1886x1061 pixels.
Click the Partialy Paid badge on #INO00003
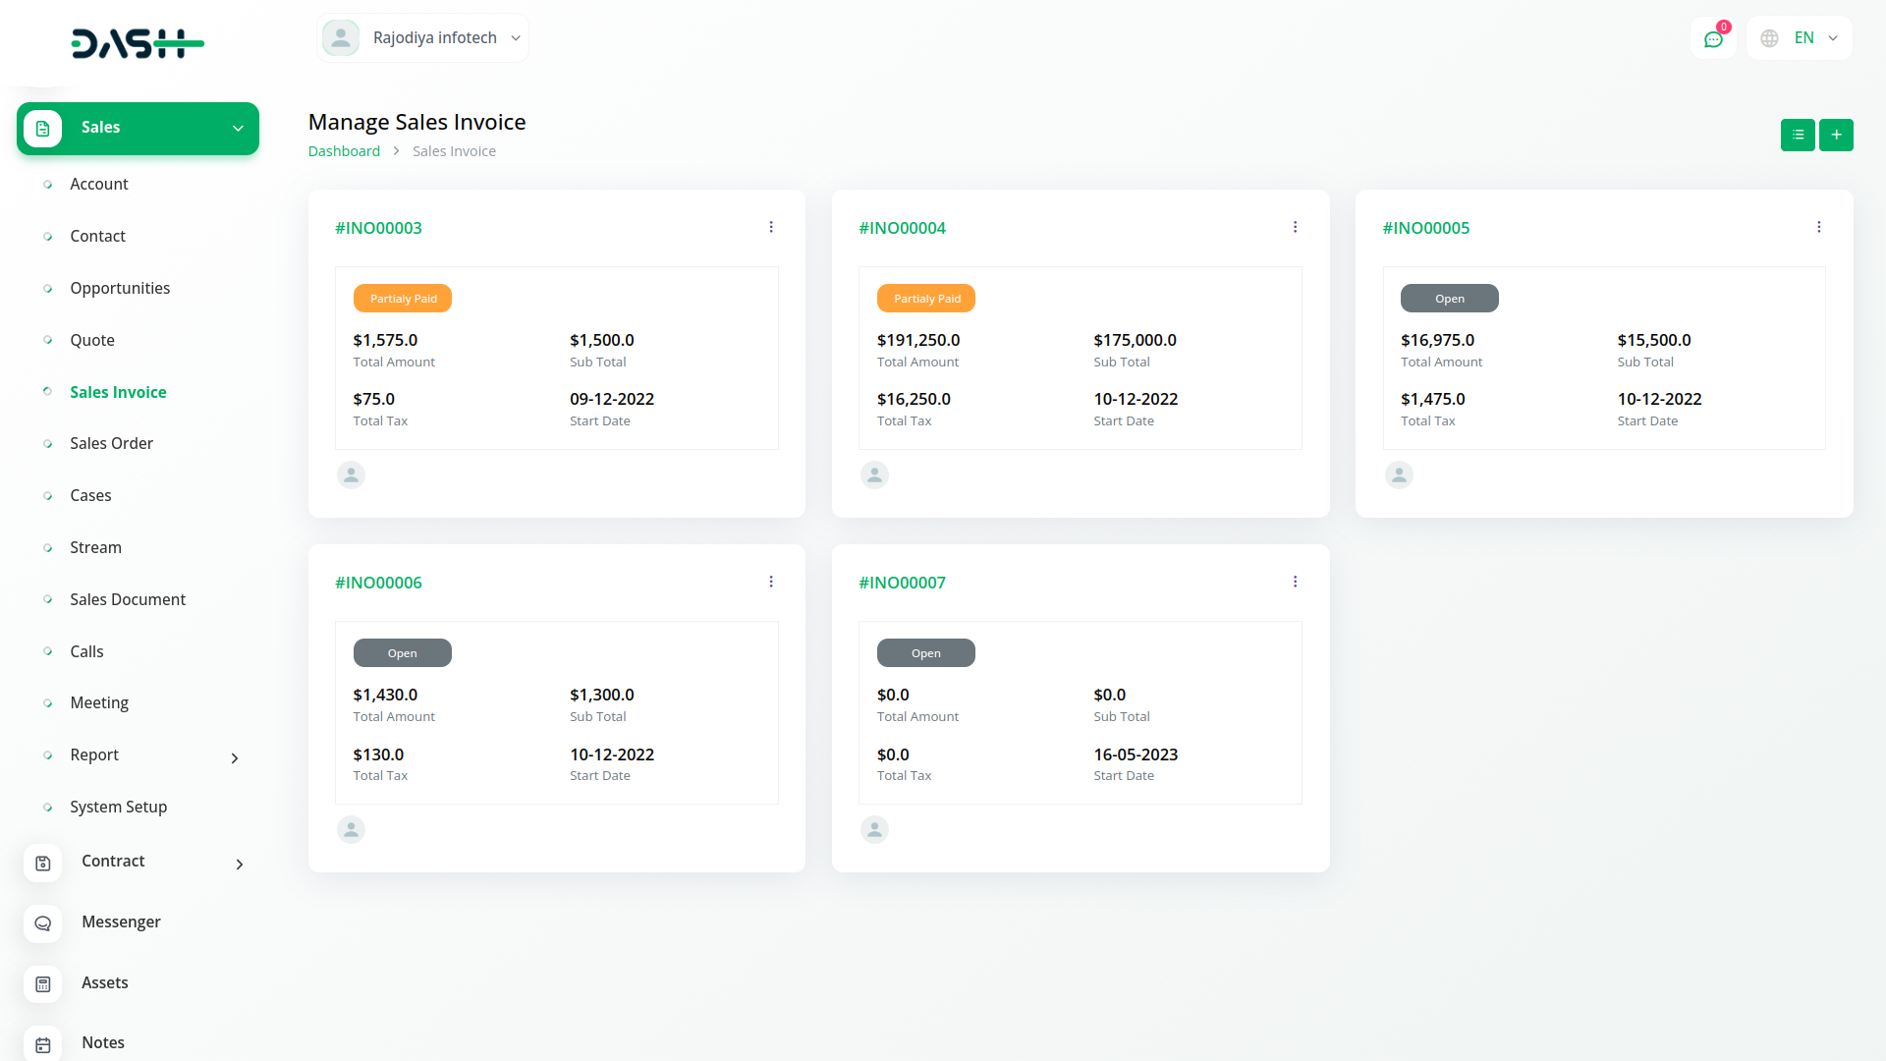403,299
